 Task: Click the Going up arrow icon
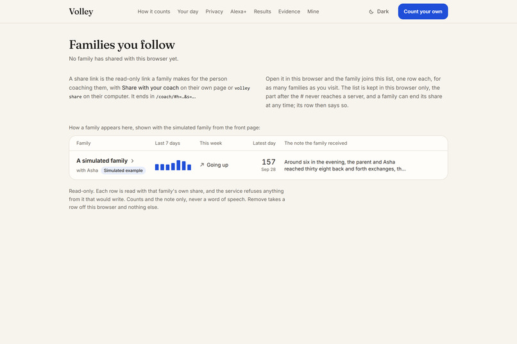click(x=202, y=165)
